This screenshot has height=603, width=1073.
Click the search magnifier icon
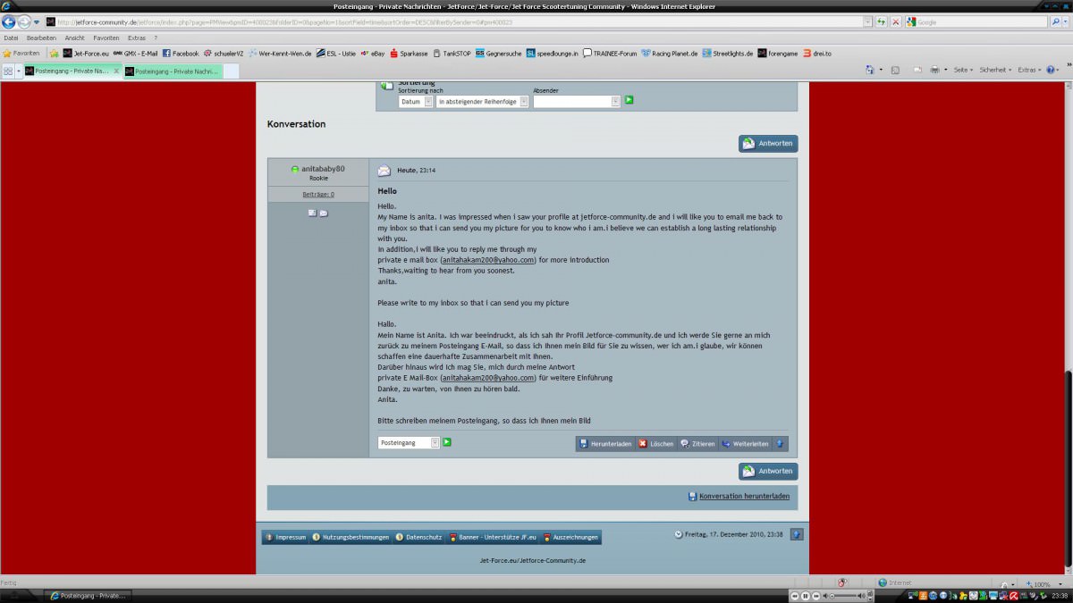tap(1054, 21)
